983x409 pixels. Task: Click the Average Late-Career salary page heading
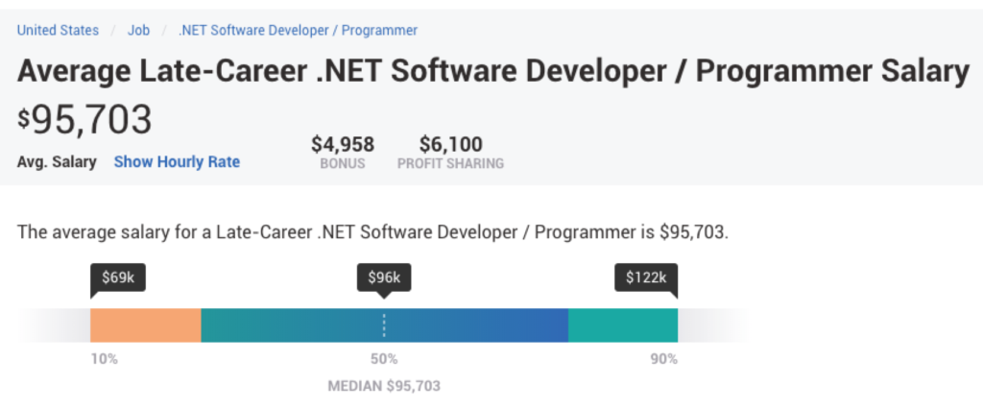[x=493, y=72]
